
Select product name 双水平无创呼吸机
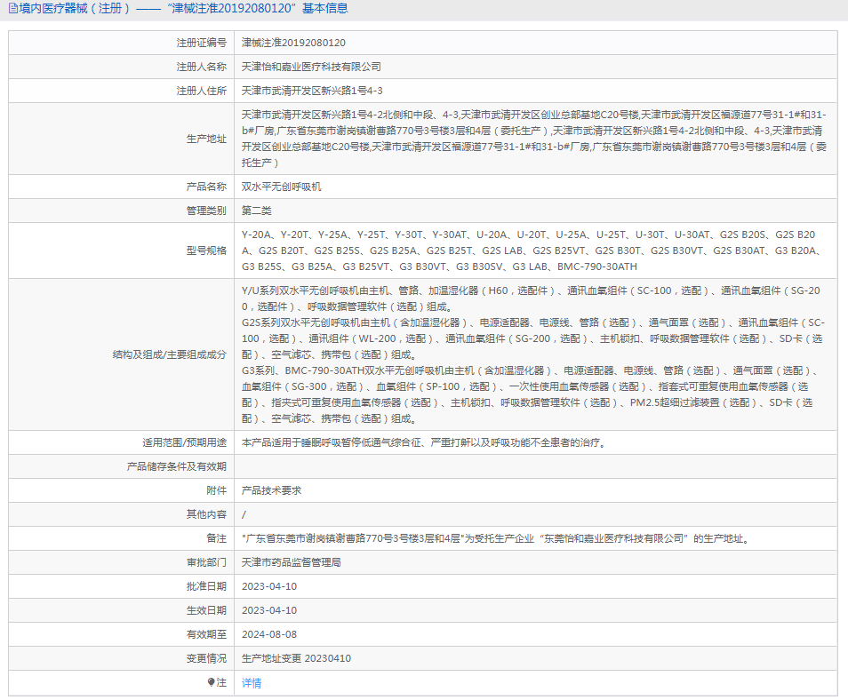tap(282, 187)
